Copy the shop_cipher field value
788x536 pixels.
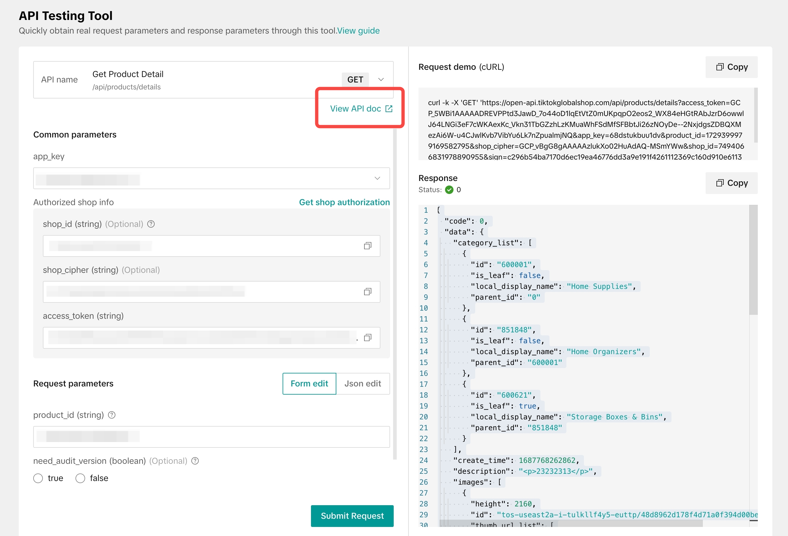coord(367,292)
